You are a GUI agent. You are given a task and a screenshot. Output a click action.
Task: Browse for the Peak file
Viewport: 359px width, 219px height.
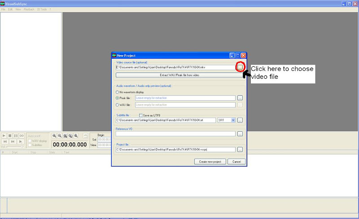pos(240,98)
